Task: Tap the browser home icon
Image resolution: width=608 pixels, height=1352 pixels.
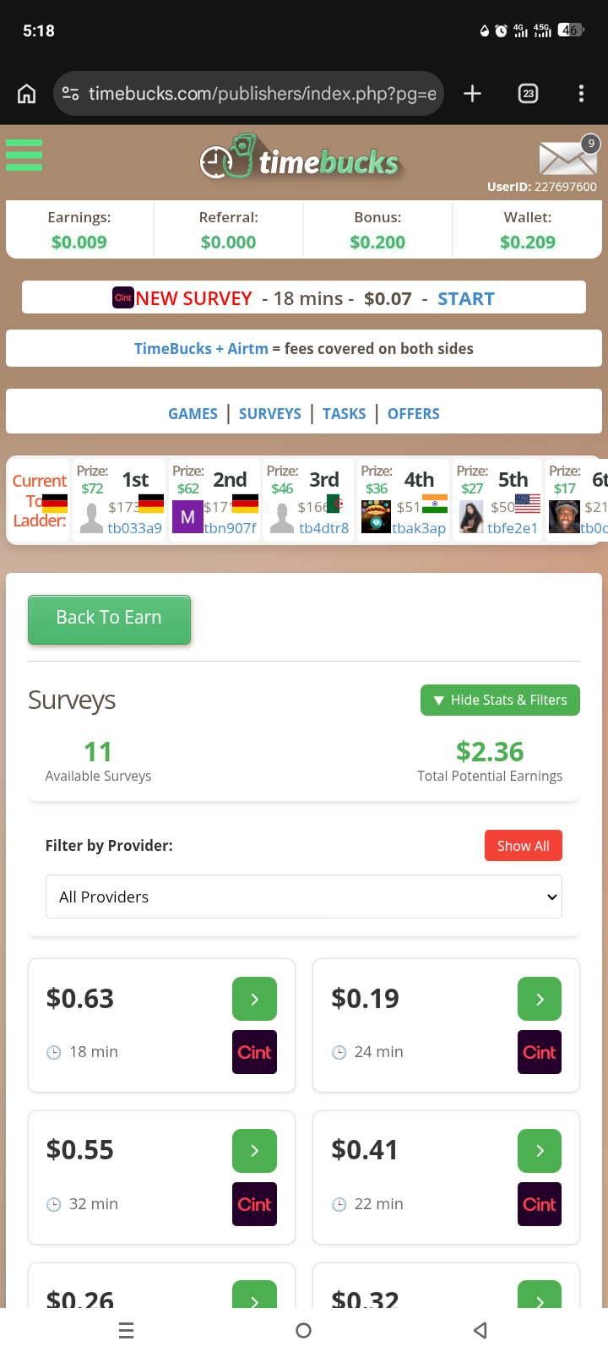Action: (x=27, y=94)
